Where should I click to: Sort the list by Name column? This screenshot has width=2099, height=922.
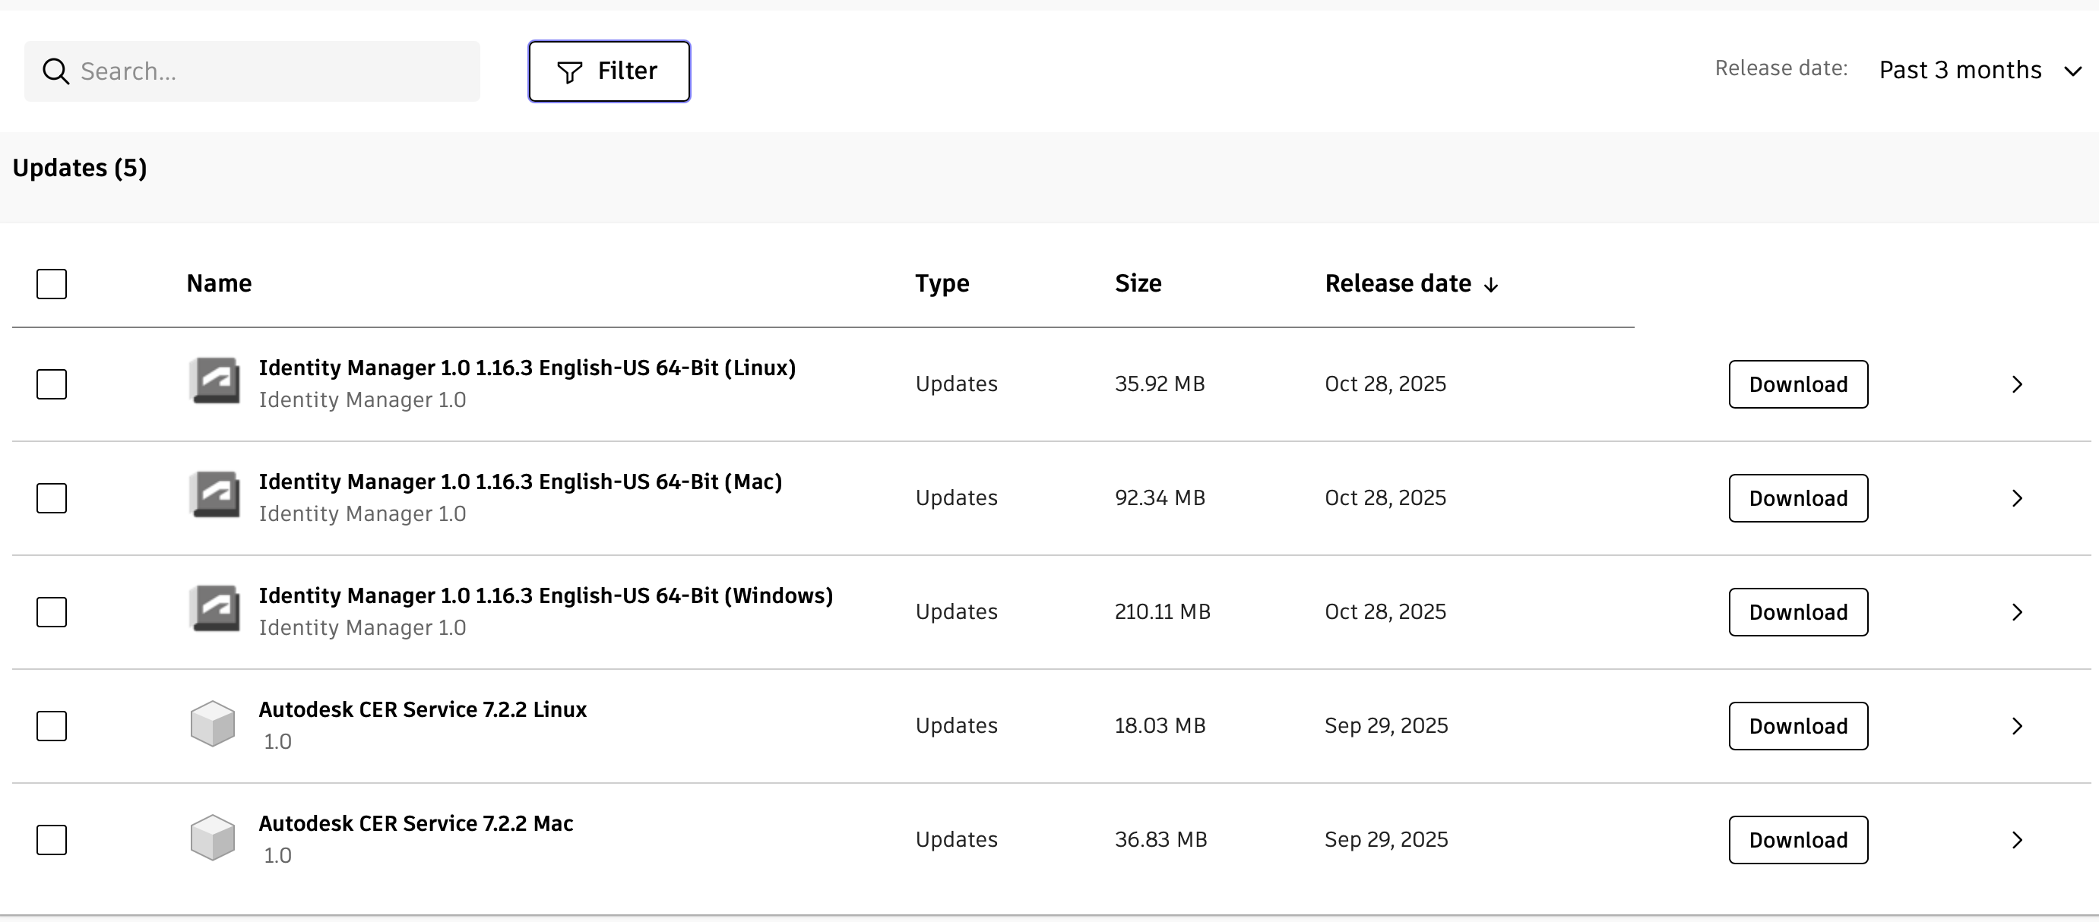[218, 283]
